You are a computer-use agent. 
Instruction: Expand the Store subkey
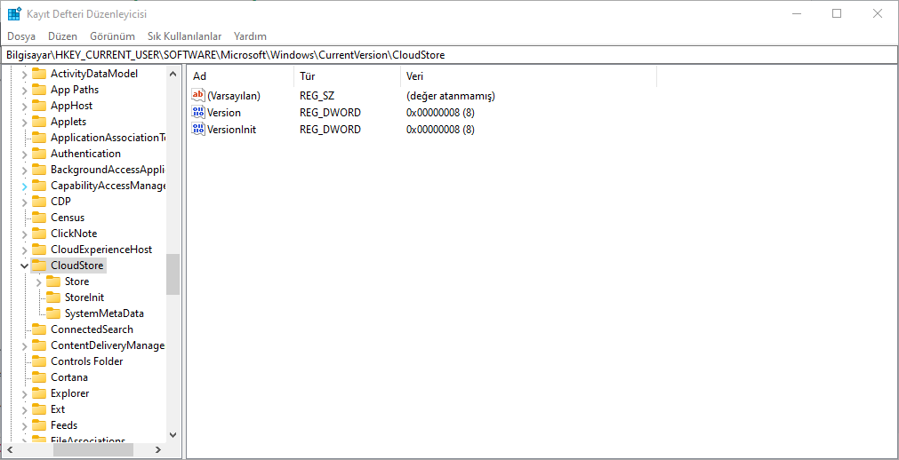(x=38, y=282)
